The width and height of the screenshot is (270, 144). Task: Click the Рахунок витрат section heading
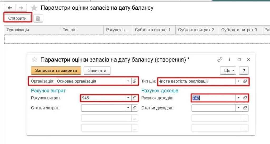coord(49,91)
